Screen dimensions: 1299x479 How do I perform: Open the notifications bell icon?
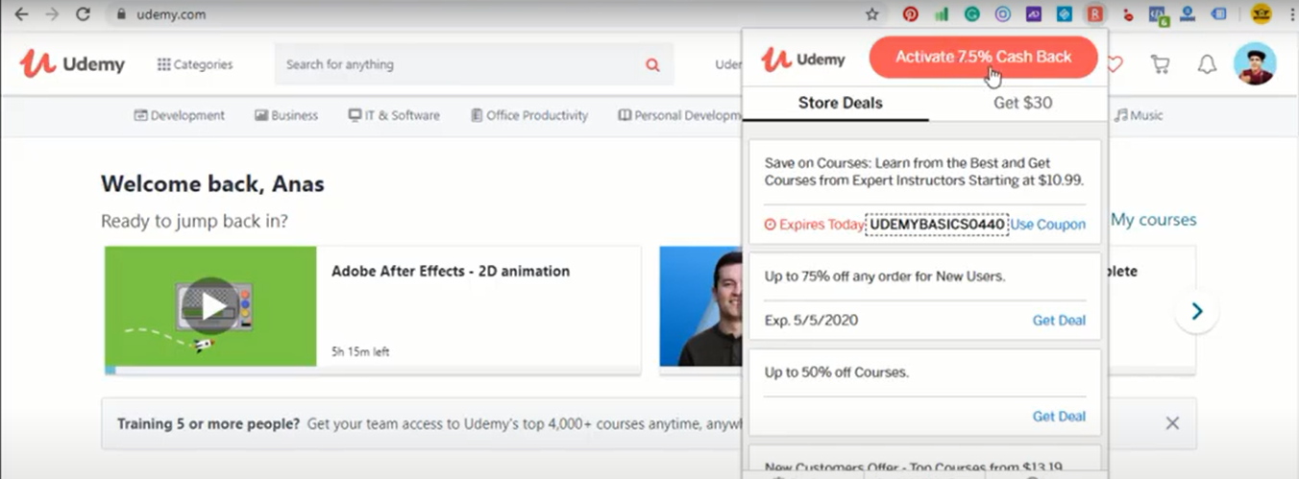click(1207, 64)
